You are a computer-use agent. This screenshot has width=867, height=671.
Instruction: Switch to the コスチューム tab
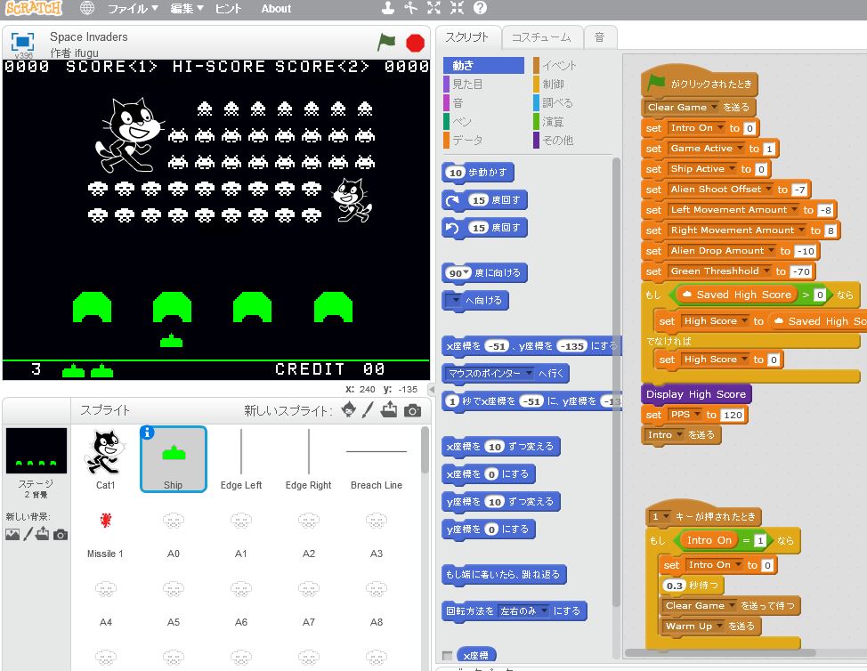coord(541,37)
